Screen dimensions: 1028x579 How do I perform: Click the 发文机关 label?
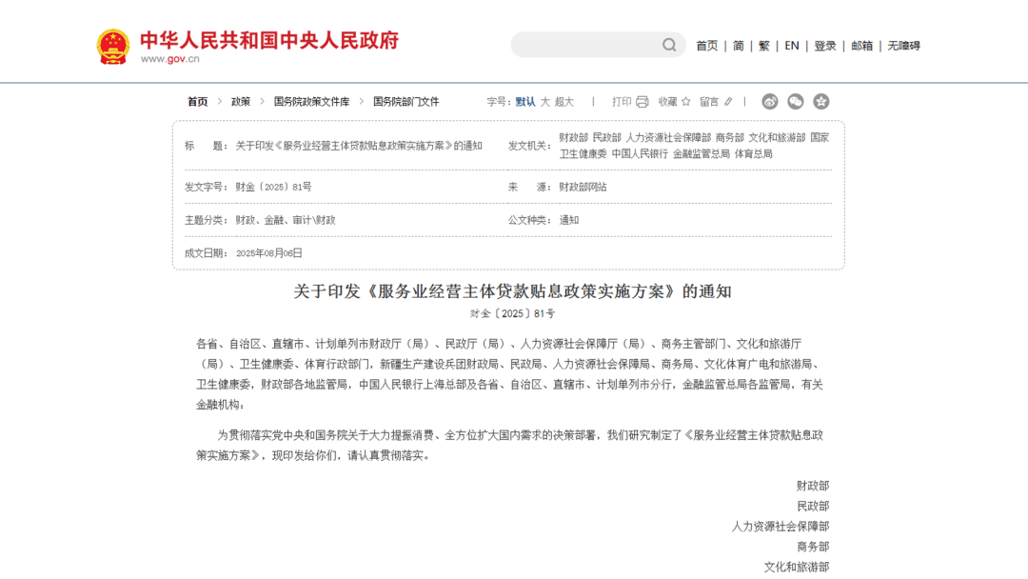point(528,146)
